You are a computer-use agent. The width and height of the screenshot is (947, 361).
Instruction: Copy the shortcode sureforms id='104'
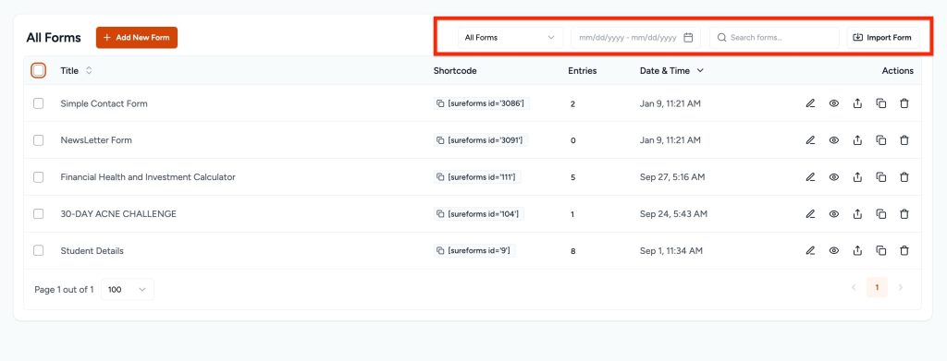click(x=440, y=214)
